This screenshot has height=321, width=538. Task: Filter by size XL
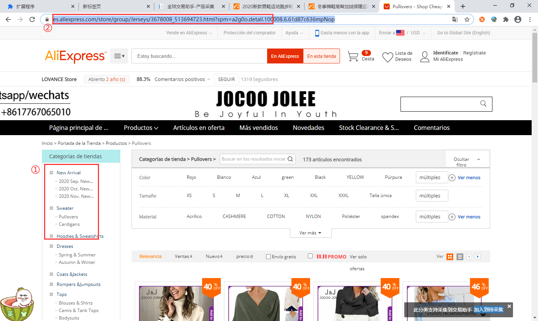[287, 196]
